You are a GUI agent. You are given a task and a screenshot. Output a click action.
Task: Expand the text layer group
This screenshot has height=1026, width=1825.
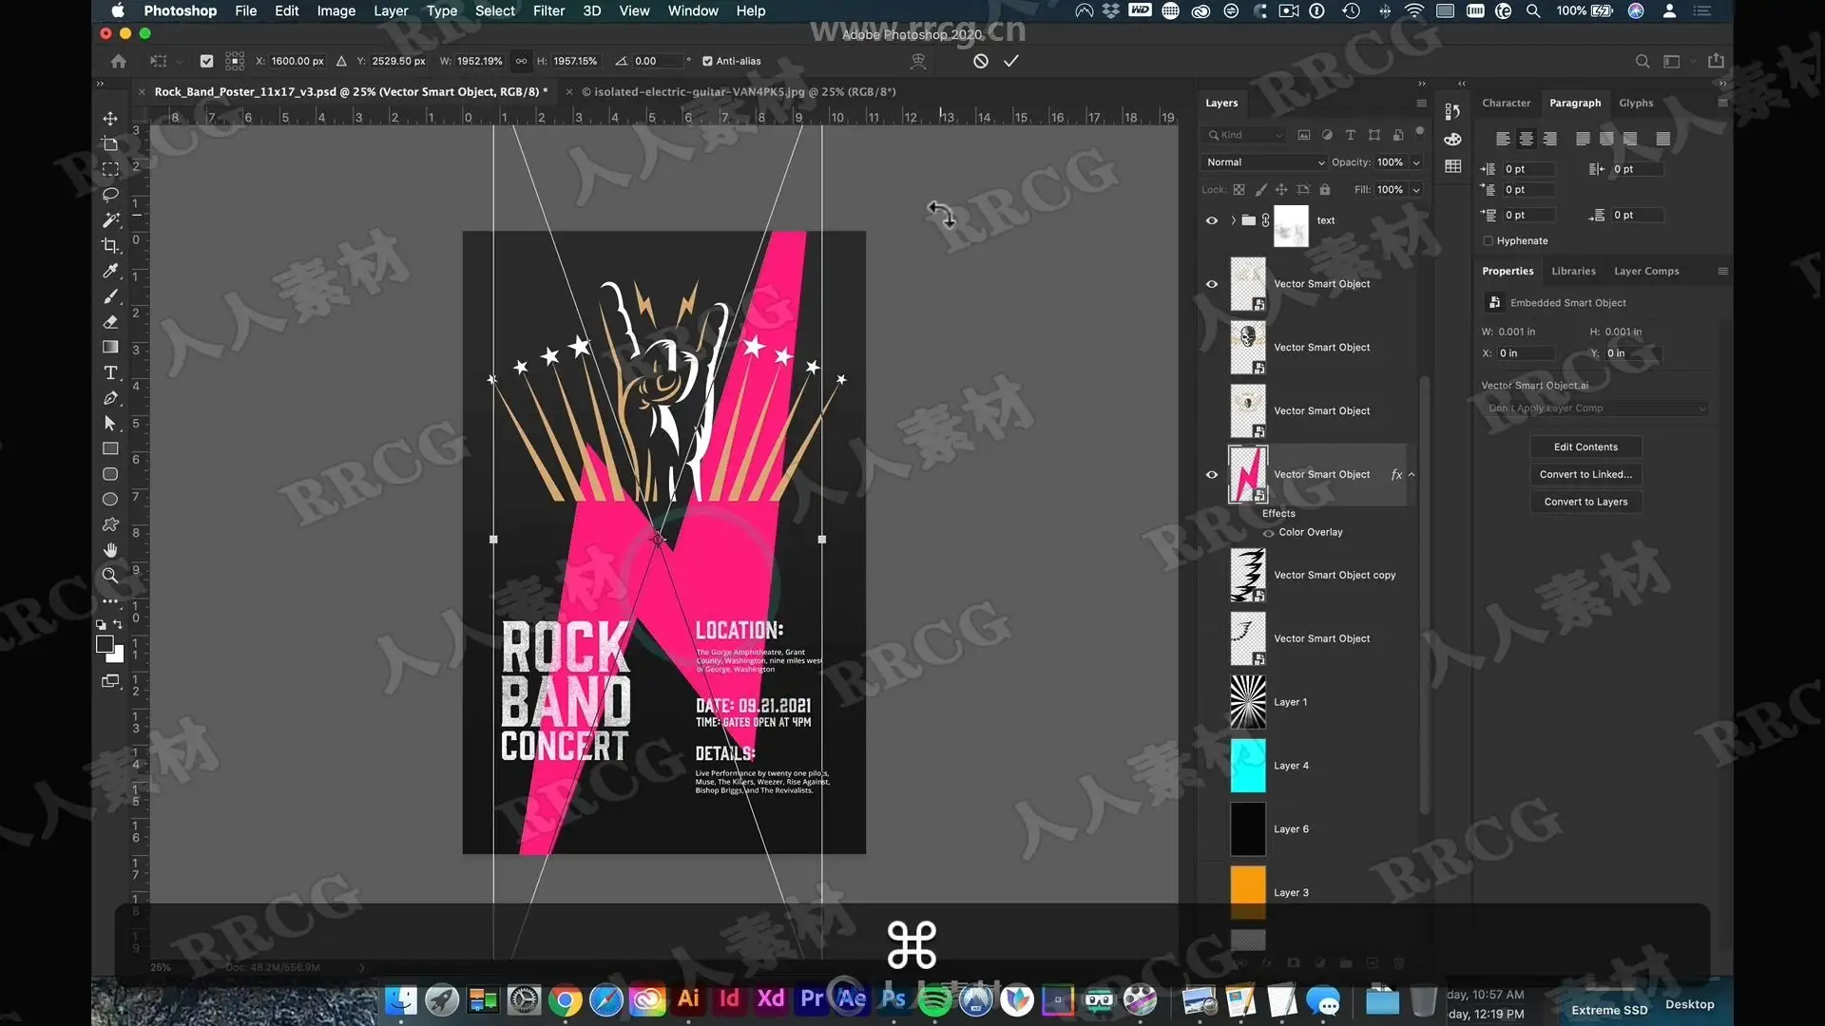pyautogui.click(x=1234, y=220)
